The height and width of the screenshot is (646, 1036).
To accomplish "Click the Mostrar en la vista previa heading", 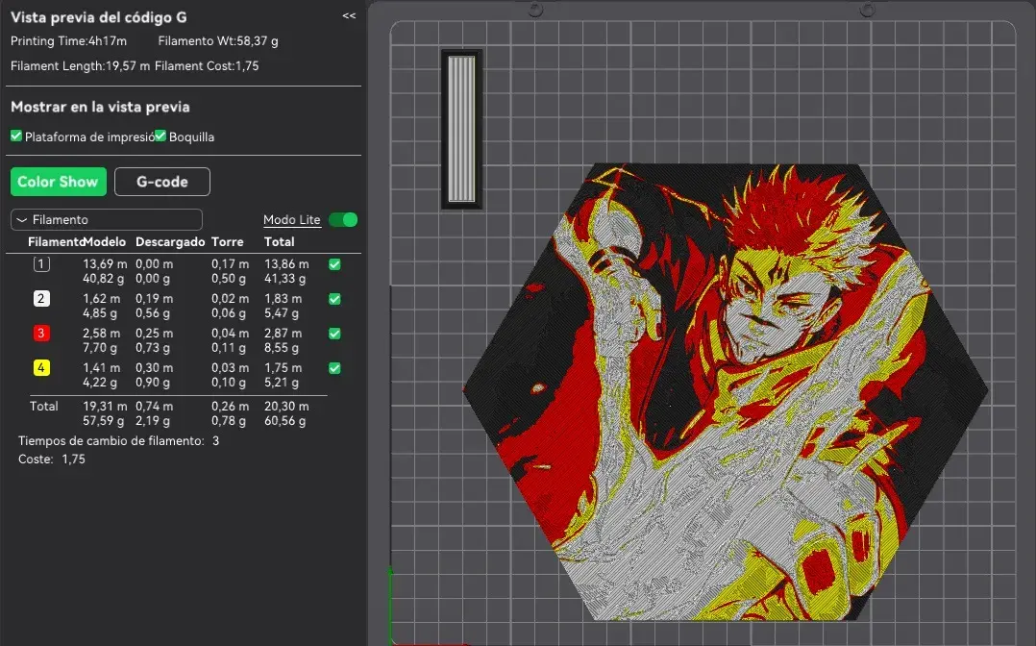I will pyautogui.click(x=100, y=107).
